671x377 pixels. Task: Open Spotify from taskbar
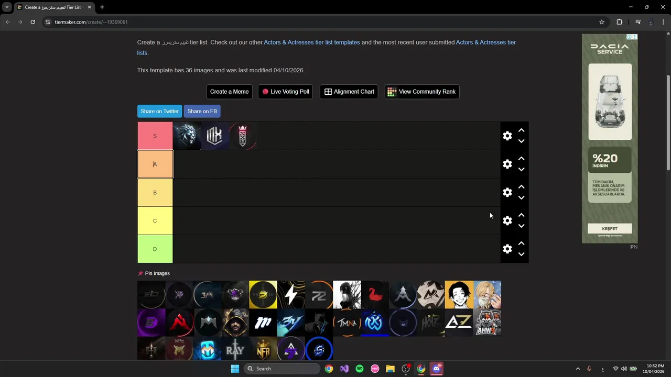pos(360,369)
